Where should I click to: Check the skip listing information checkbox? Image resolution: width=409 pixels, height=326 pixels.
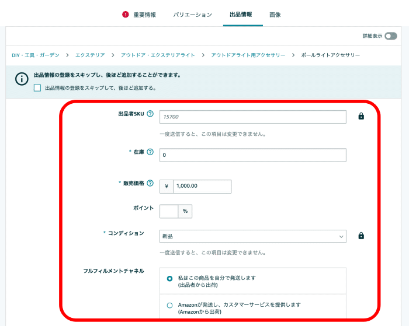(37, 88)
